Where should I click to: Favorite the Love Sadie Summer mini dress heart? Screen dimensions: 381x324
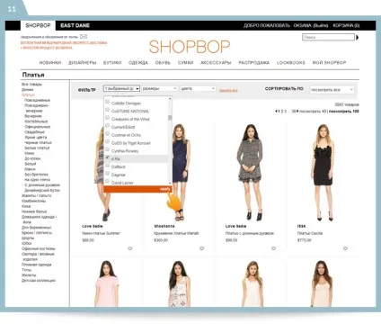(x=130, y=248)
